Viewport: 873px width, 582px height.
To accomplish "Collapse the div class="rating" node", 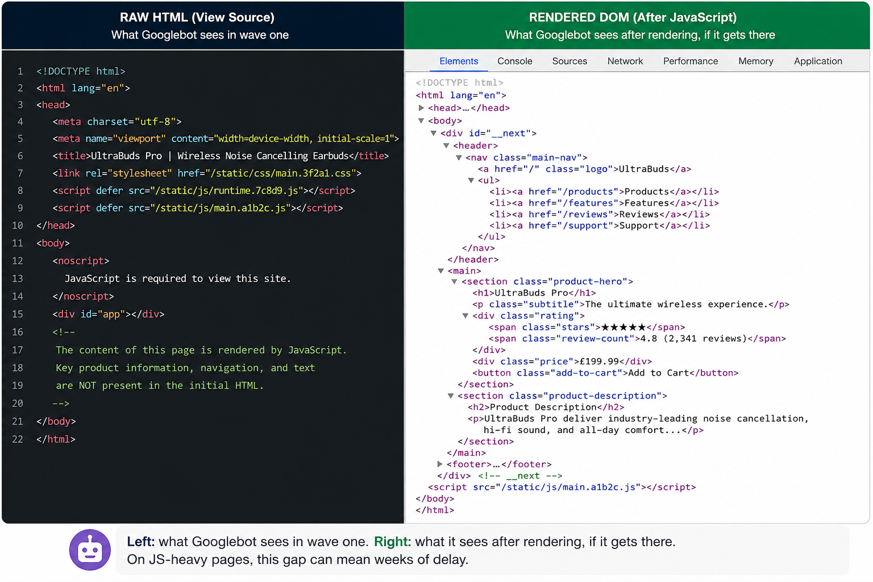I will 465,315.
